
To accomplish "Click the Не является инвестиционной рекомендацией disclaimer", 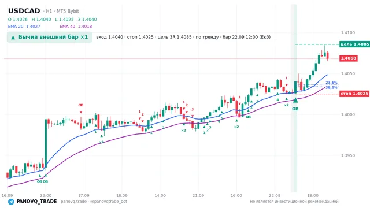I will click(x=294, y=202).
